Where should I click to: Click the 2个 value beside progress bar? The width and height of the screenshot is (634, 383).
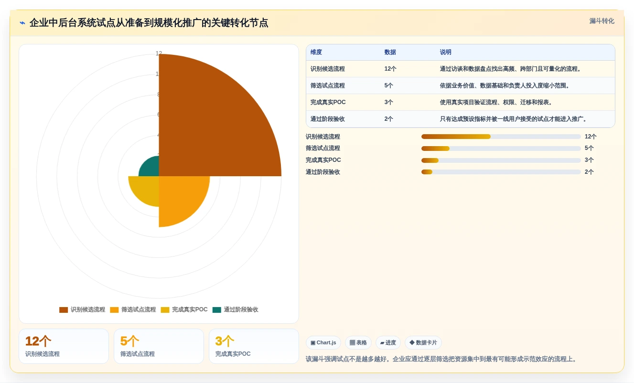tap(589, 172)
